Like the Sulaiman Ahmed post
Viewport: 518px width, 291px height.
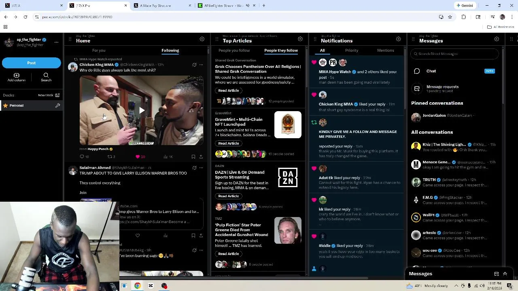point(138,236)
